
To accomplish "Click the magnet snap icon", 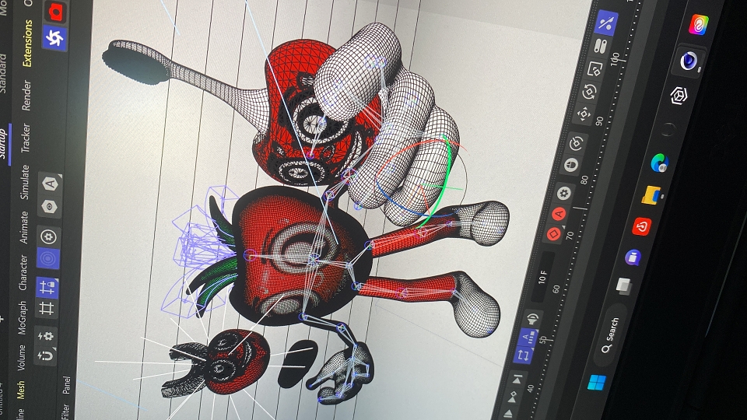I will pos(46,355).
